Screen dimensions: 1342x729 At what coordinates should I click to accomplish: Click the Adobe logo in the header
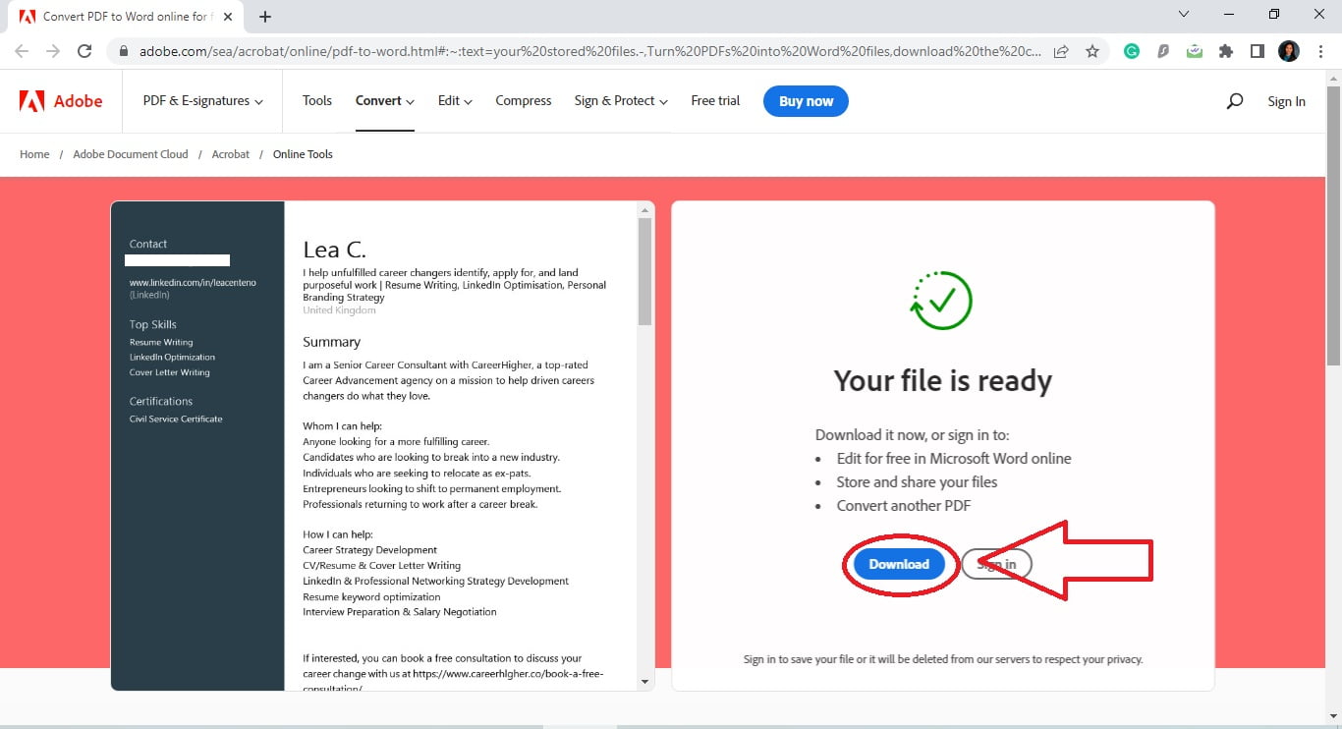61,101
